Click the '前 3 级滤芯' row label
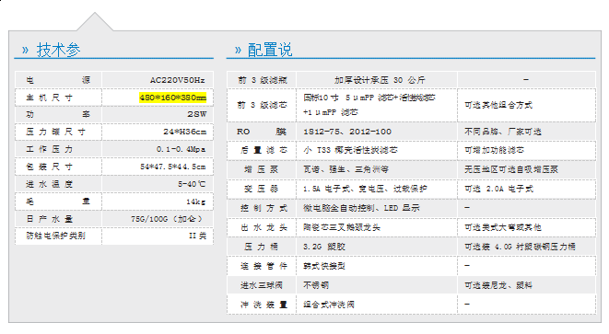Image resolution: width=609 pixels, height=334 pixels. point(263,105)
